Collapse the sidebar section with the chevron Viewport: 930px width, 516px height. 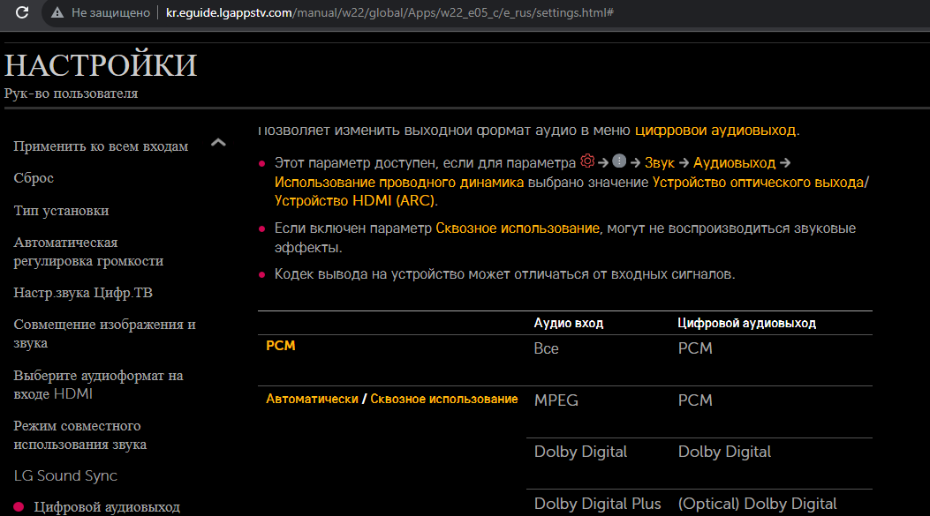(x=218, y=143)
